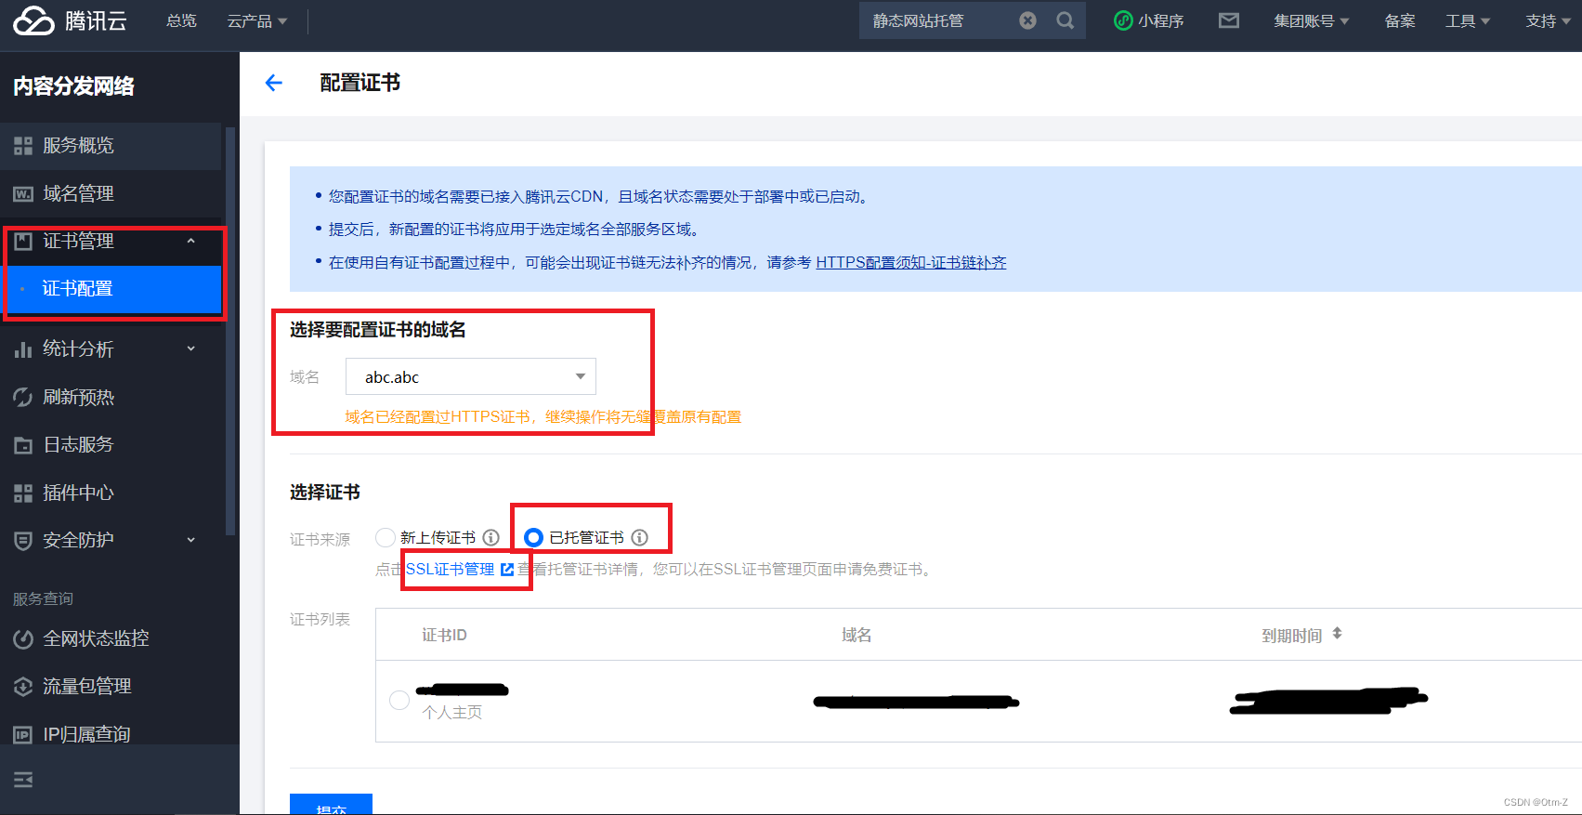Click the 日志服务 folder icon
Image resolution: width=1582 pixels, height=815 pixels.
pos(23,445)
